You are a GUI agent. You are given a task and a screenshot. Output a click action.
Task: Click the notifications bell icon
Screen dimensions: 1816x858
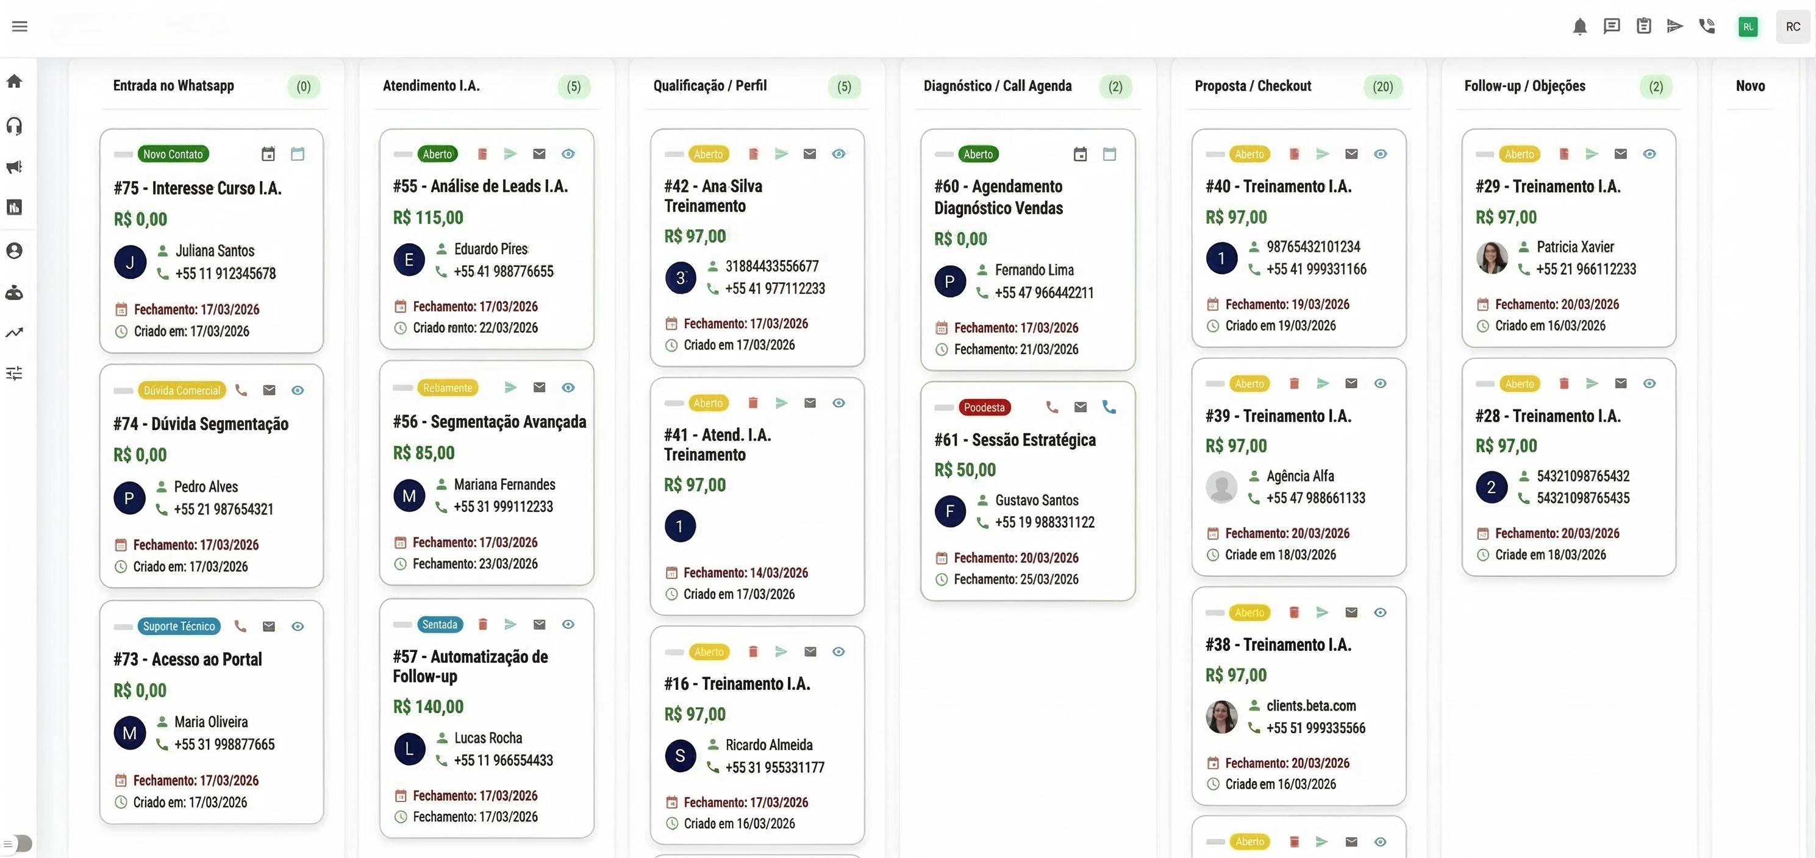[x=1579, y=27]
